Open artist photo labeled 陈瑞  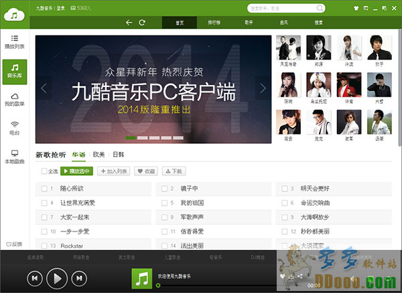coord(288,85)
